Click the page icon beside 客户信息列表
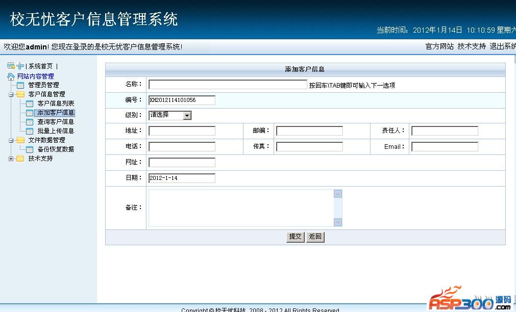 (30, 103)
